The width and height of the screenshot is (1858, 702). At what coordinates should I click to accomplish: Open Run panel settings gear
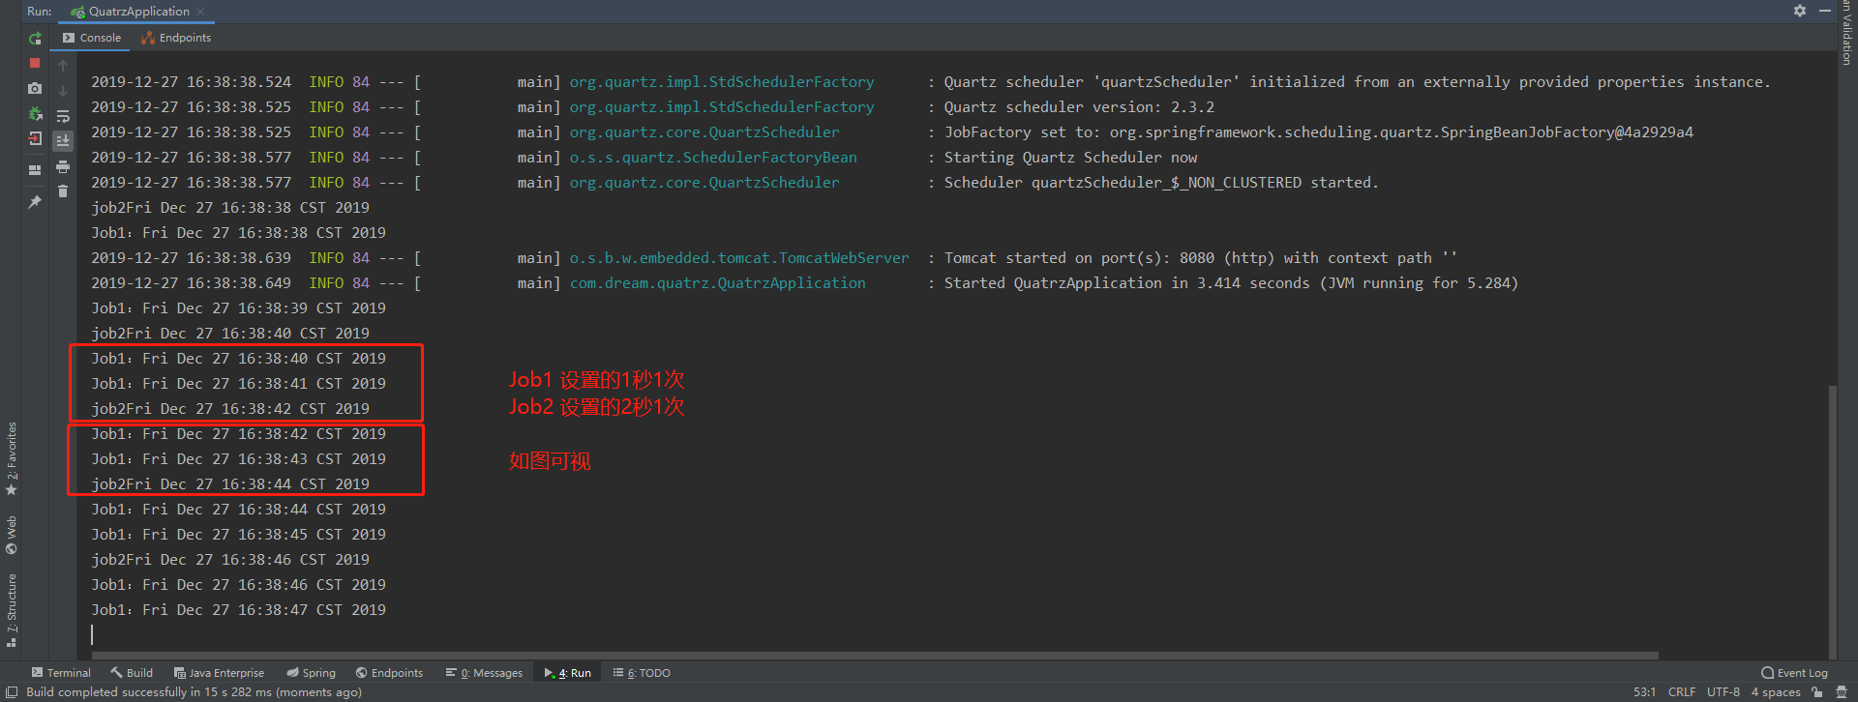point(1800,11)
